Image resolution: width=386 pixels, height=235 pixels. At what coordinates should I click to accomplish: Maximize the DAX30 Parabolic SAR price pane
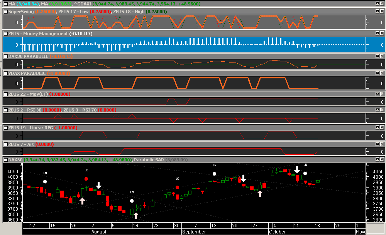(377, 160)
